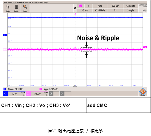Click the Delete trash can icon
This screenshot has width=151, height=136.
pos(17,7)
